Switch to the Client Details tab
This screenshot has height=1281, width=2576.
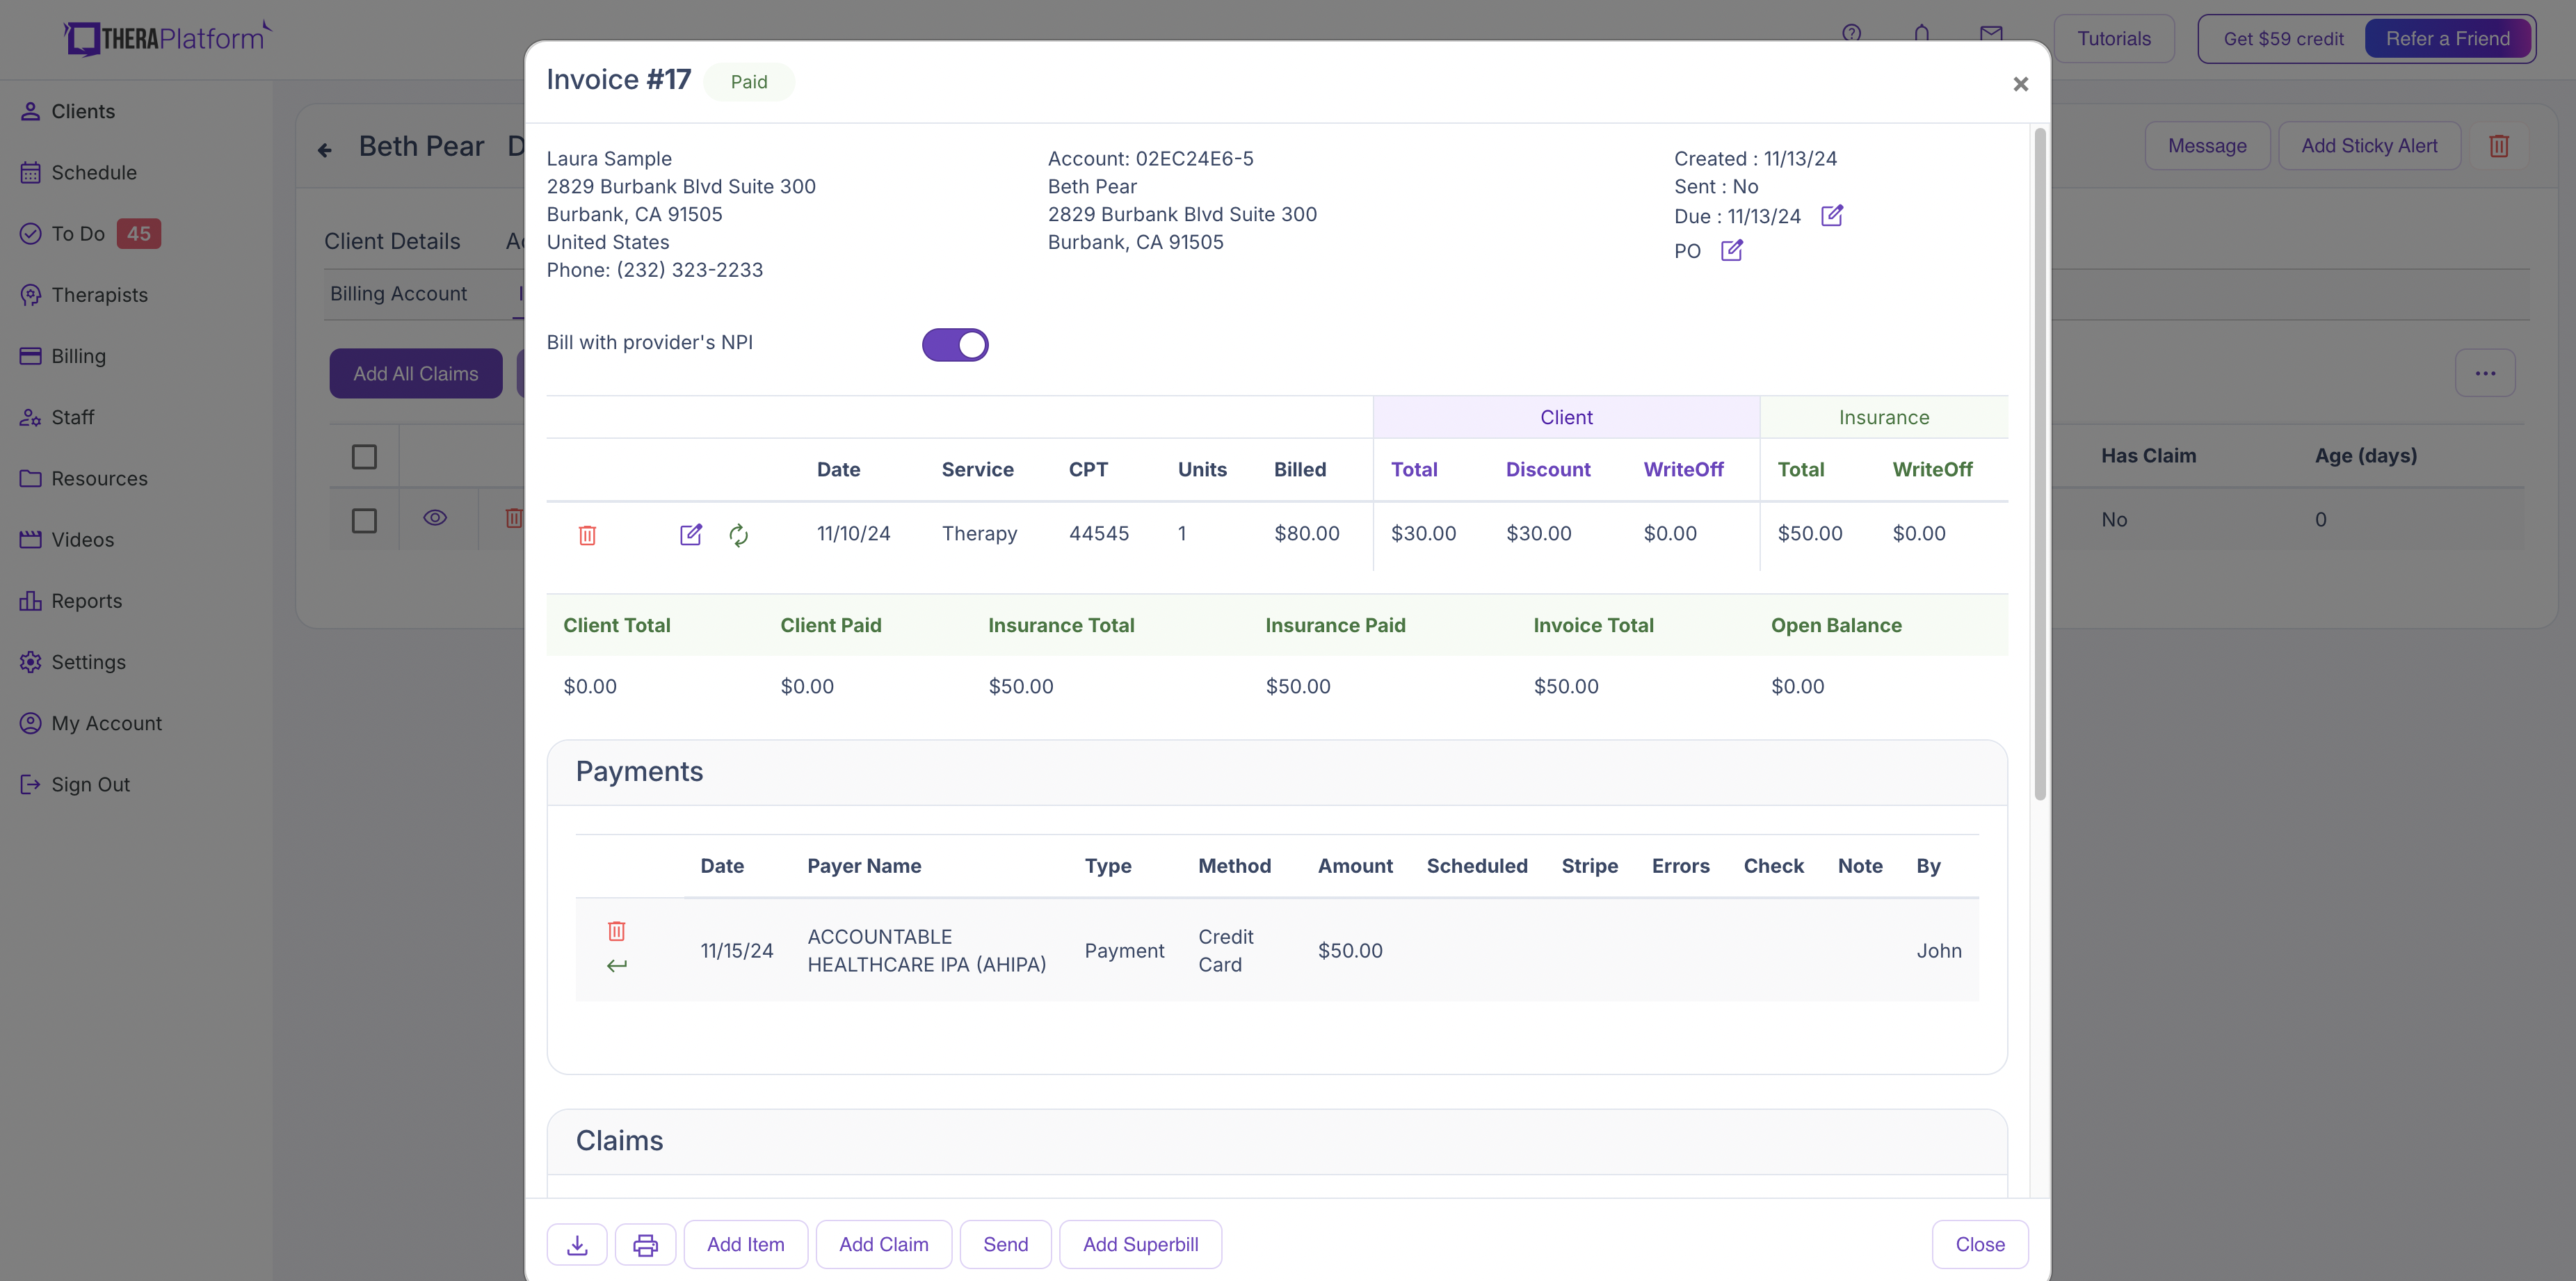click(392, 241)
